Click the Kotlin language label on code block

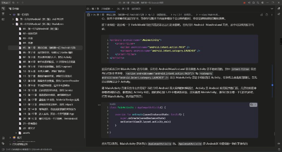coord(113,104)
